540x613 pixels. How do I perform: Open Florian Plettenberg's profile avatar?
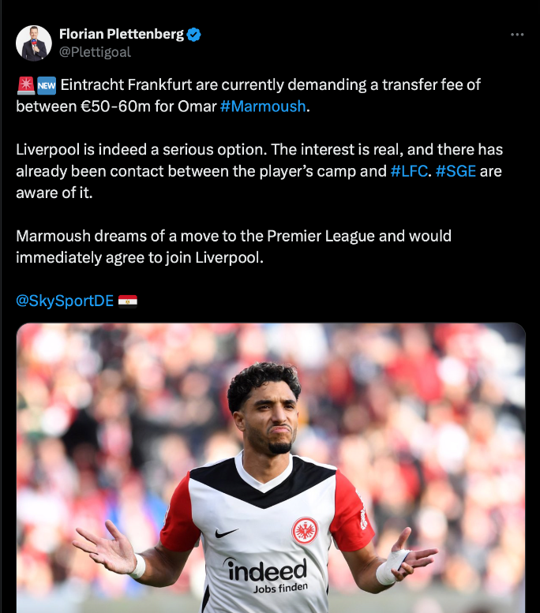[34, 43]
